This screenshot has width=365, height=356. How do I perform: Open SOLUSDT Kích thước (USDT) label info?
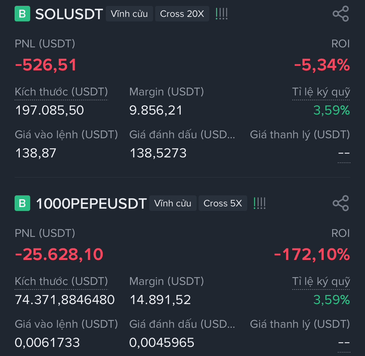pos(61,92)
